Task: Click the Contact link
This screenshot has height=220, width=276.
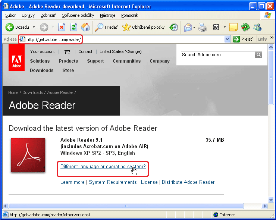Action: click(85, 51)
